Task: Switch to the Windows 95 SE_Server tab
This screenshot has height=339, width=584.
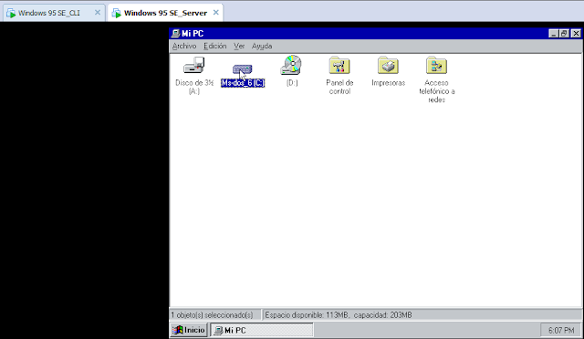Action: point(165,13)
